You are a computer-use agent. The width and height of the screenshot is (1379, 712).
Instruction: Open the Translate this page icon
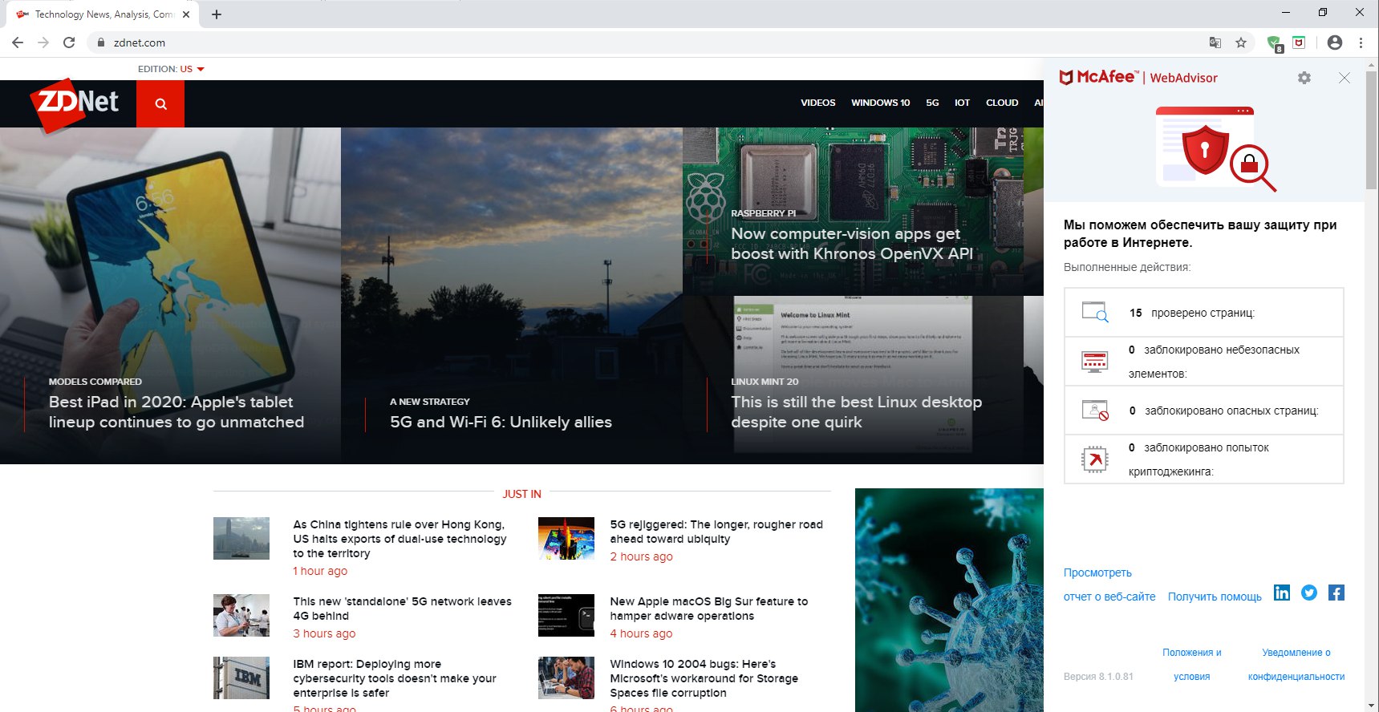[x=1215, y=42]
